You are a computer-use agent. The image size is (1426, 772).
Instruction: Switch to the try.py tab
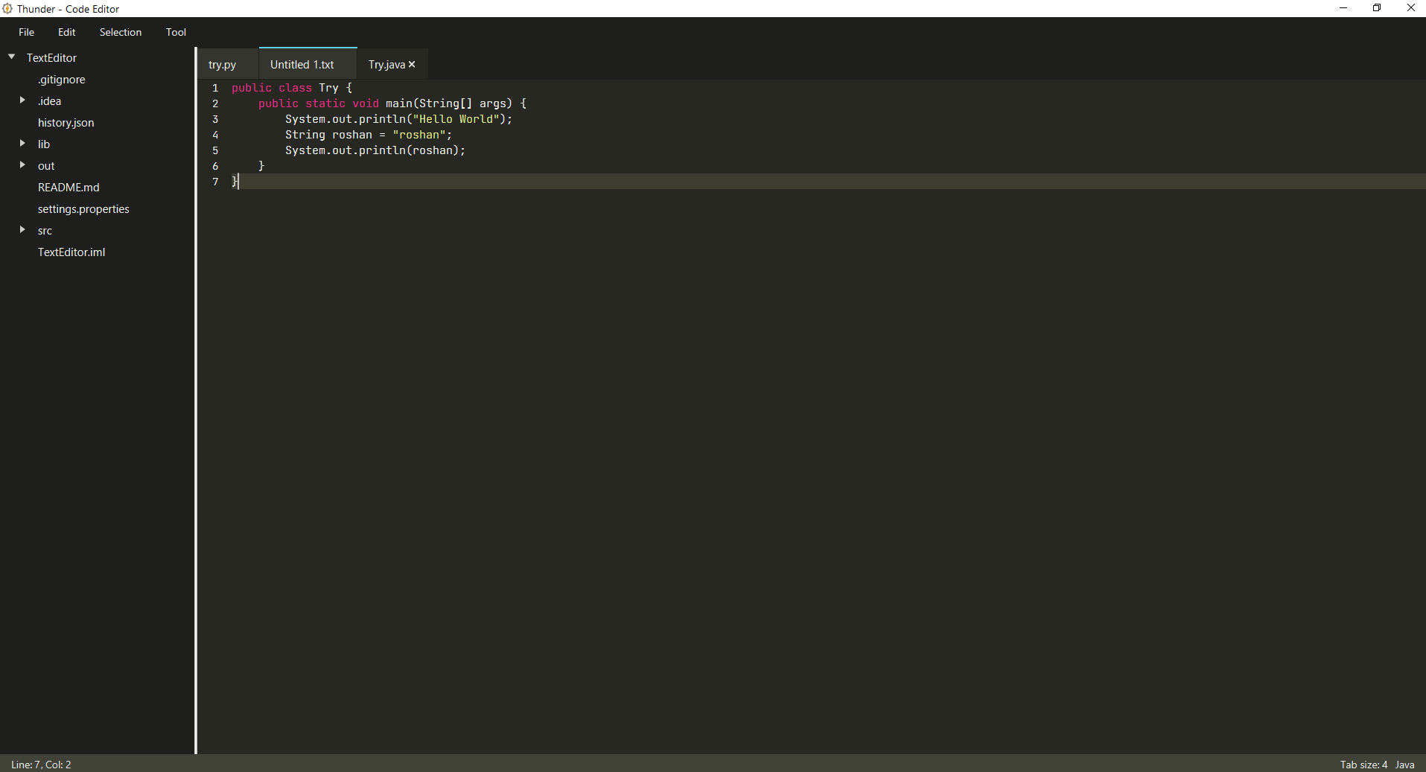pyautogui.click(x=222, y=65)
